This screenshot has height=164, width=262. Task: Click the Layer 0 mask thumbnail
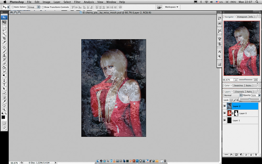(236, 113)
